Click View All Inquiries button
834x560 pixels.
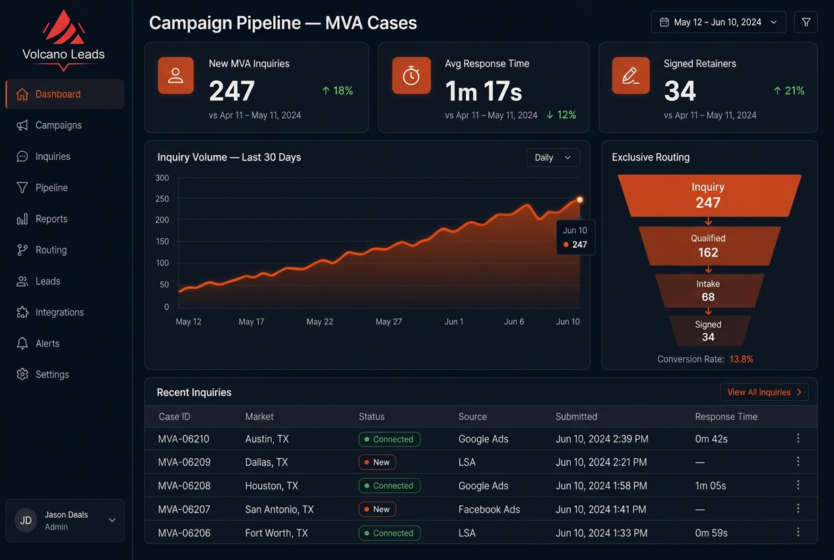pos(764,392)
